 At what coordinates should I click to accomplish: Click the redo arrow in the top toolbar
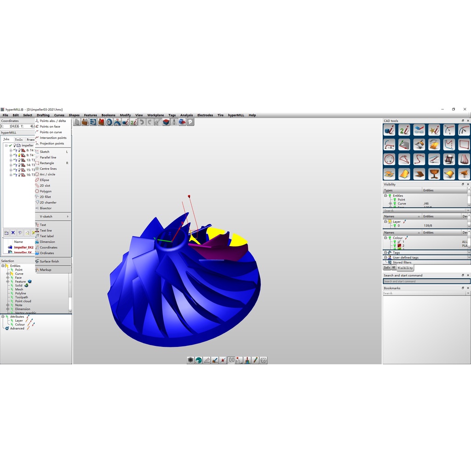tap(149, 122)
